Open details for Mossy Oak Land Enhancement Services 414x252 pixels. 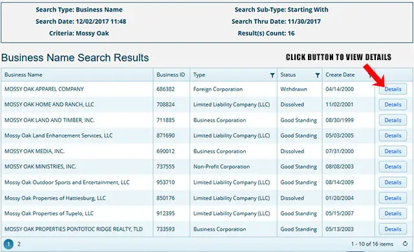click(x=393, y=136)
